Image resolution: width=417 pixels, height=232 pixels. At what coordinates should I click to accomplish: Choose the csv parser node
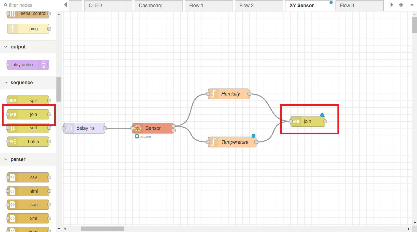(28, 177)
